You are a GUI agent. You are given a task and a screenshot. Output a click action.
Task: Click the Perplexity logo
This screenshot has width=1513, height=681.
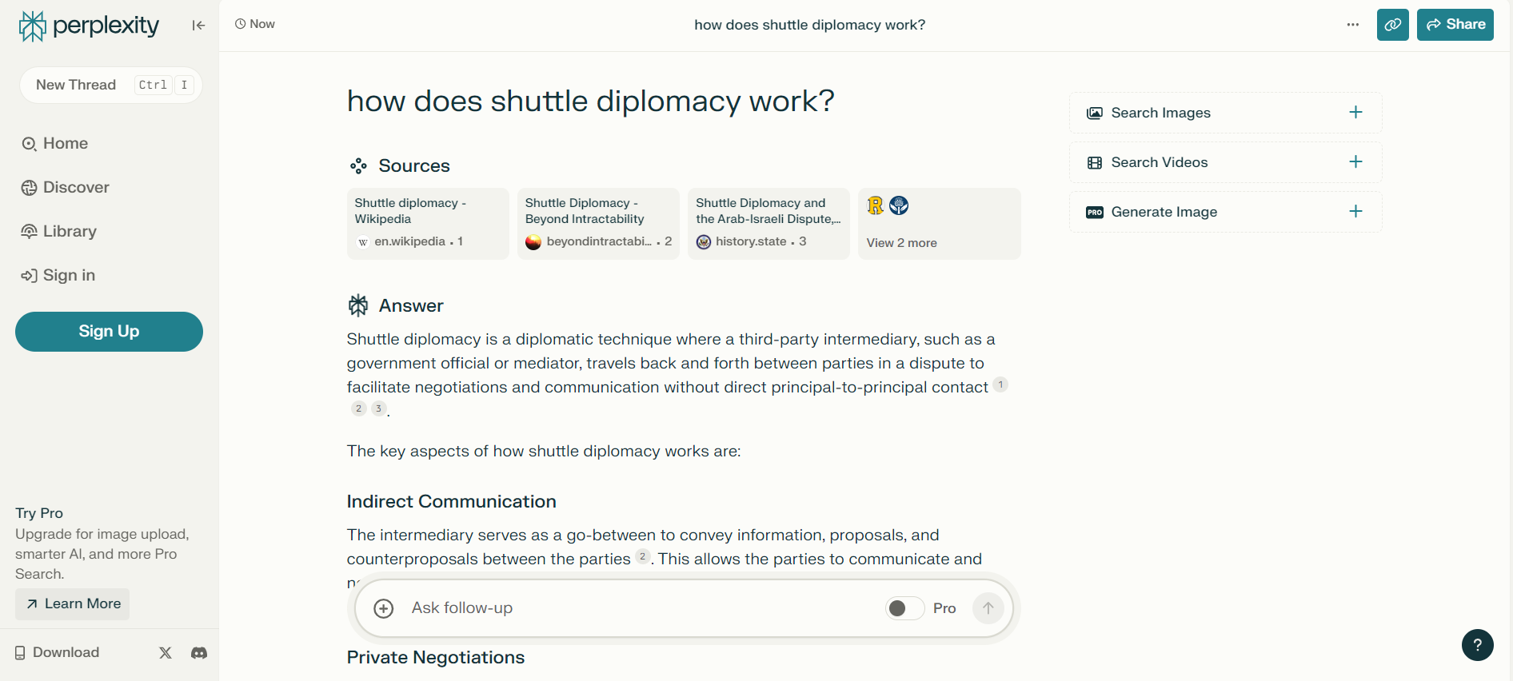click(89, 26)
